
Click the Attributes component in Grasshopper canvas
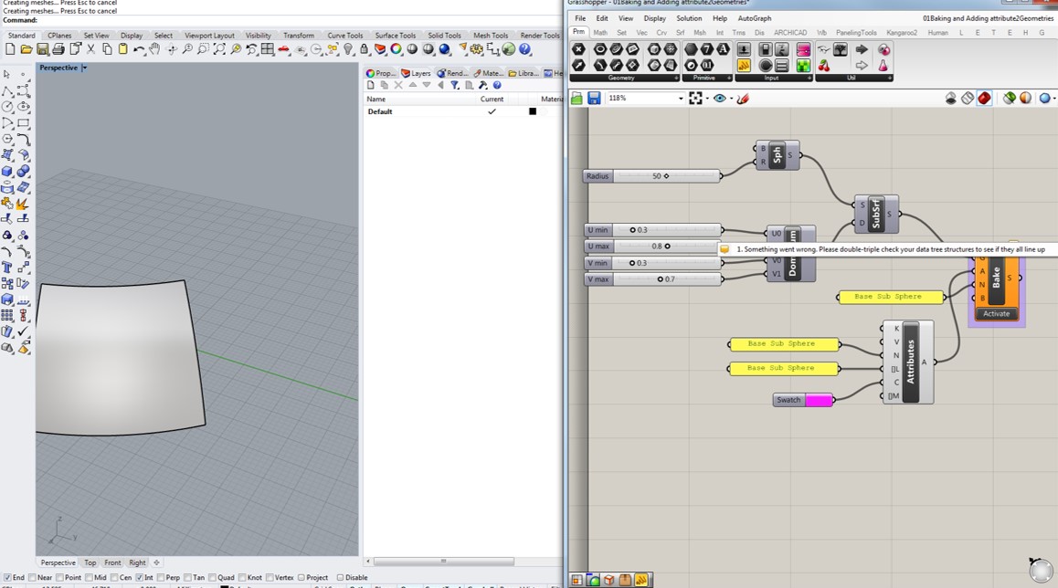pyautogui.click(x=910, y=362)
